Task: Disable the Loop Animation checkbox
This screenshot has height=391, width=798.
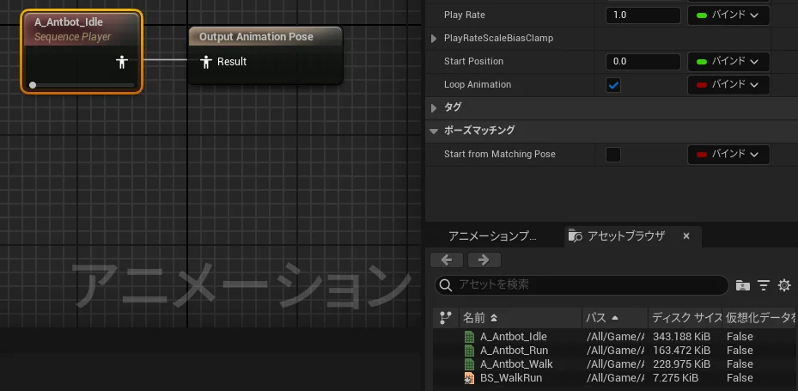Action: click(x=613, y=85)
